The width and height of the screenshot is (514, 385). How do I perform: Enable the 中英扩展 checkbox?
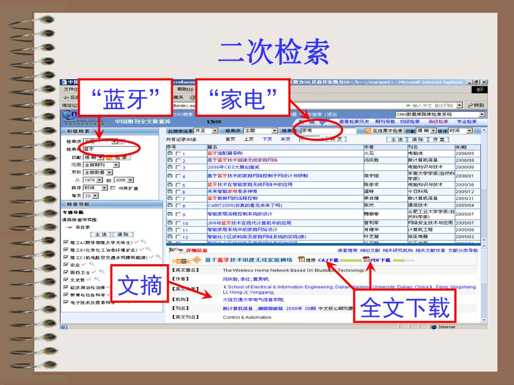113,188
